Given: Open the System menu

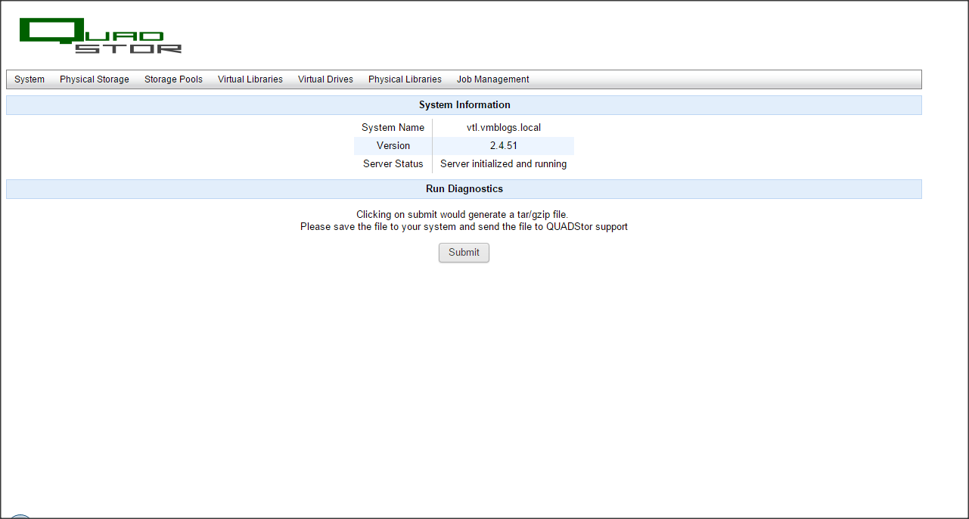Looking at the screenshot, I should [x=30, y=79].
